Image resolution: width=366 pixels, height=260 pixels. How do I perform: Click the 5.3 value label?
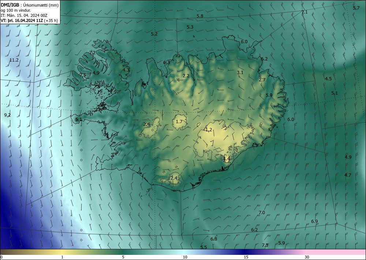(x=190, y=27)
